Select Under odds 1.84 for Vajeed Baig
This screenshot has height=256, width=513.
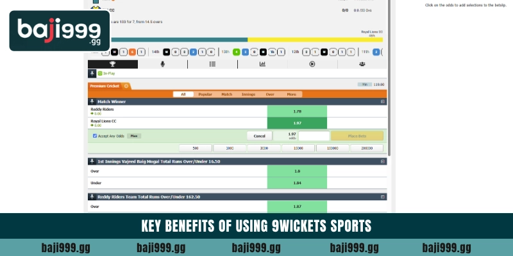point(297,183)
